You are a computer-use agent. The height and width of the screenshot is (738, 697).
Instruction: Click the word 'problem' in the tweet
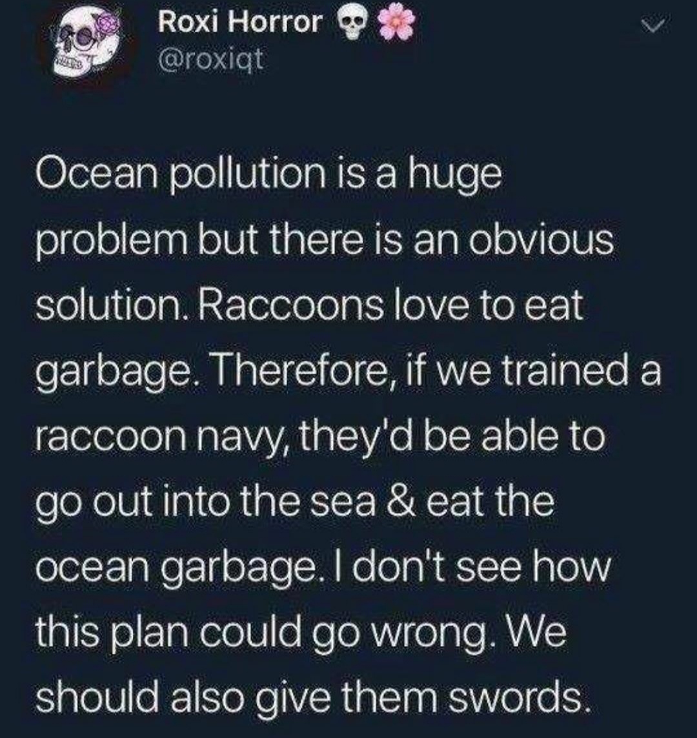click(x=114, y=242)
